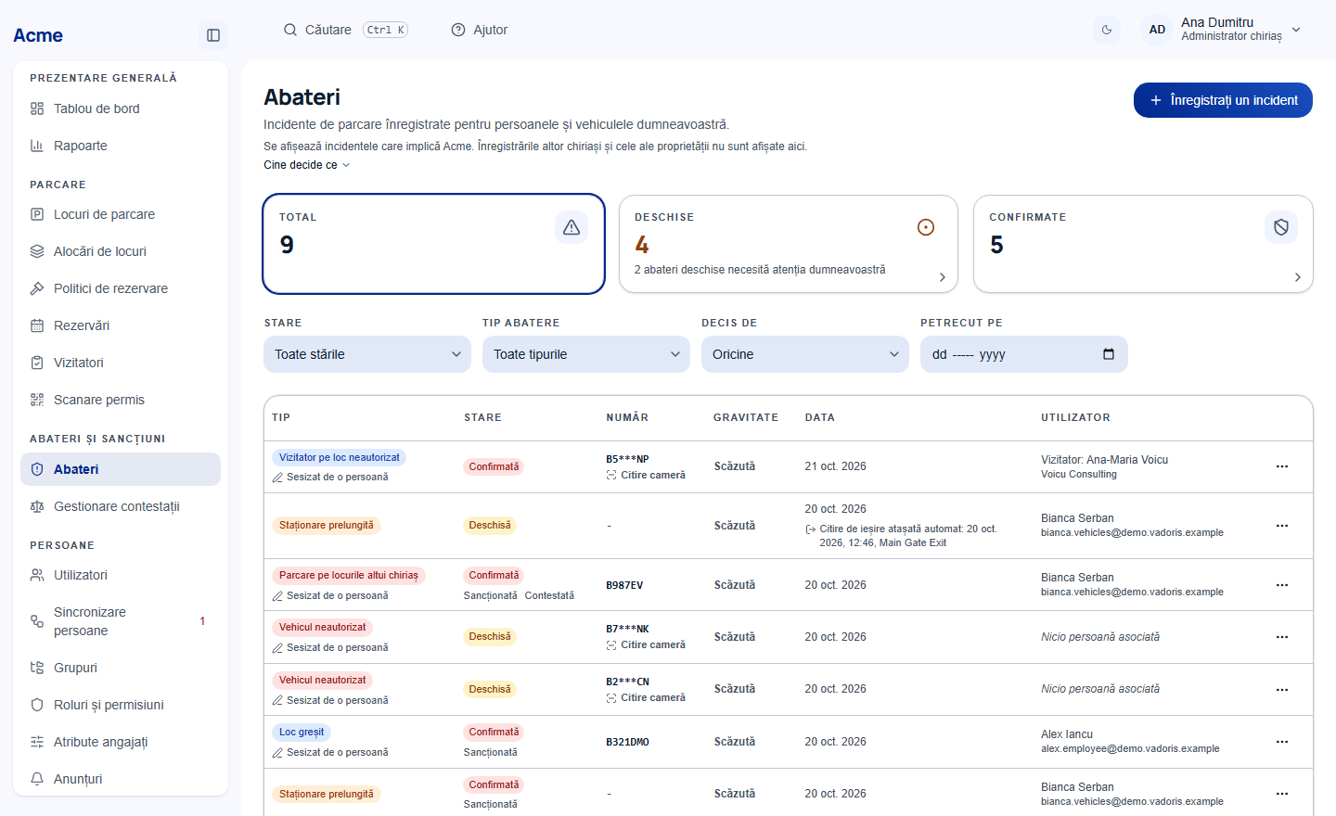Click the Parcare pe locurile altui chiriaș tag
Image resolution: width=1336 pixels, height=816 pixels.
pyautogui.click(x=349, y=575)
